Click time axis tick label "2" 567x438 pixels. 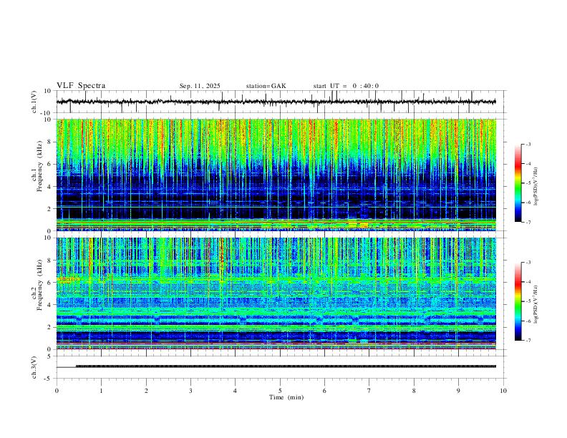pyautogui.click(x=146, y=391)
